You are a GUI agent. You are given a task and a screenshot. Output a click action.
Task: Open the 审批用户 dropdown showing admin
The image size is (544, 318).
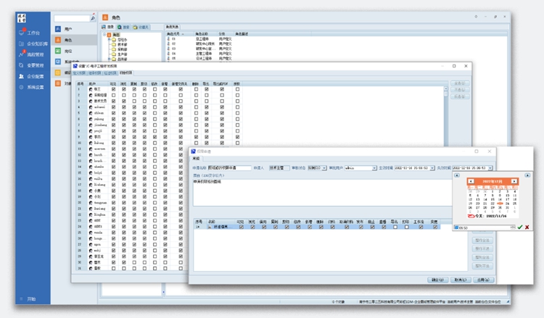tap(375, 167)
